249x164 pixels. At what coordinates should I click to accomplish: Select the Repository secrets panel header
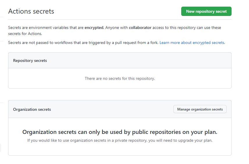(30, 60)
